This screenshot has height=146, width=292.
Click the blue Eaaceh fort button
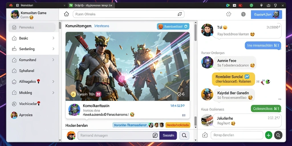click(267, 14)
